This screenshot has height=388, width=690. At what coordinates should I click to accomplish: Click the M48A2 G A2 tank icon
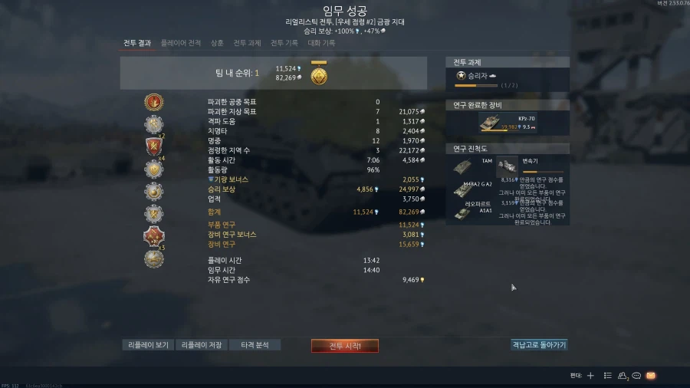pos(463,190)
